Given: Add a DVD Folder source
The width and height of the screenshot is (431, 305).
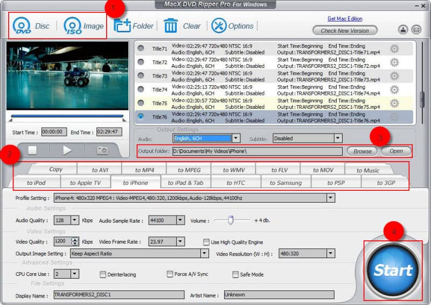Looking at the screenshot, I should tap(134, 26).
